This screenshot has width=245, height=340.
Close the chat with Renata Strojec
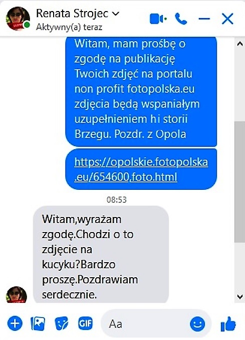(x=227, y=19)
